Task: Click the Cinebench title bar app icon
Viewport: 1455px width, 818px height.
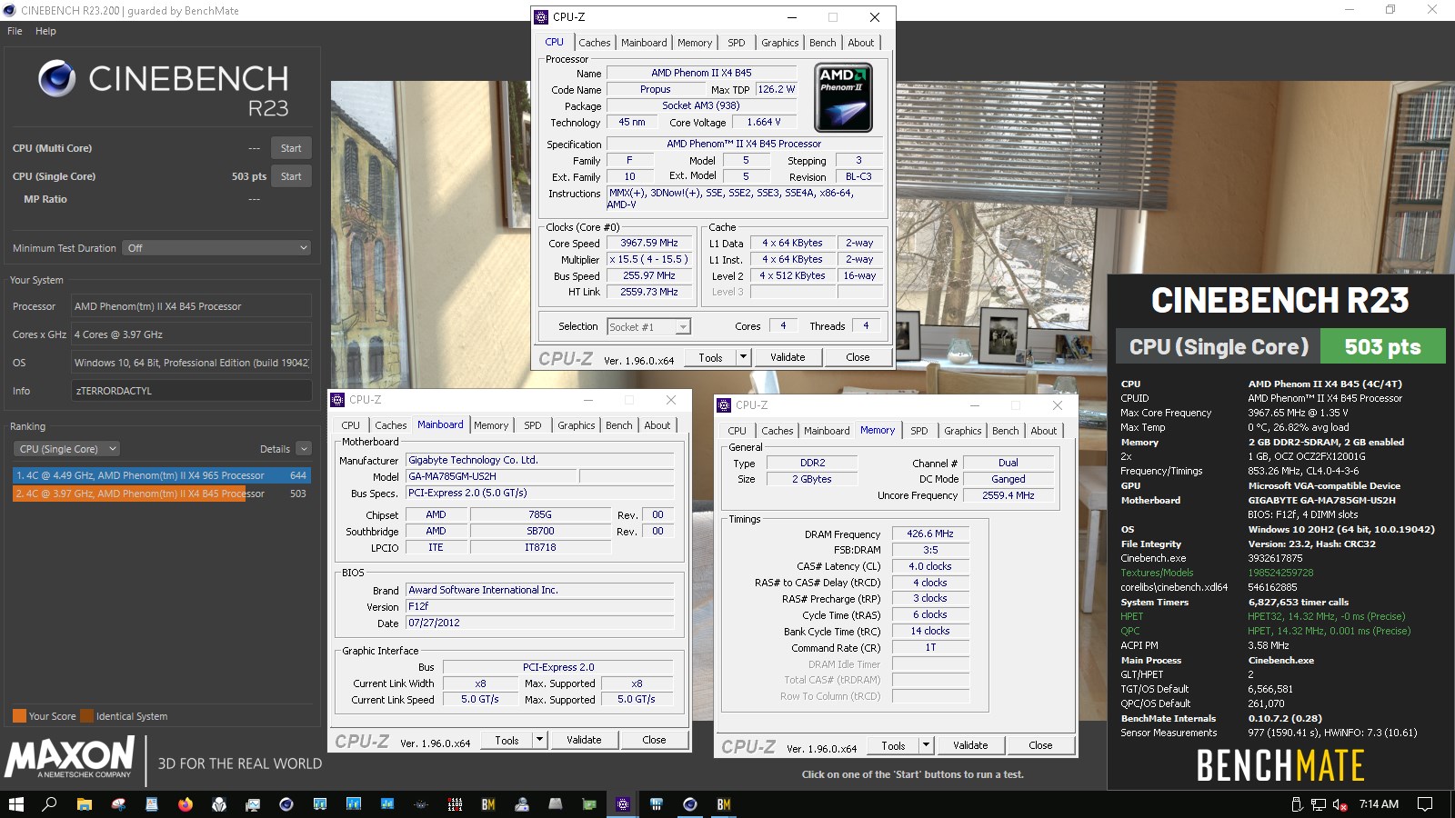Action: coord(10,10)
